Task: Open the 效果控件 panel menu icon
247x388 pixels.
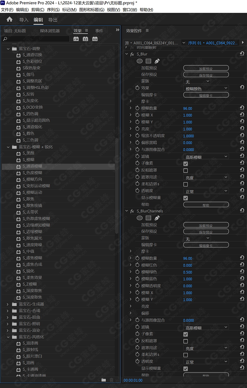Action: [x=147, y=31]
